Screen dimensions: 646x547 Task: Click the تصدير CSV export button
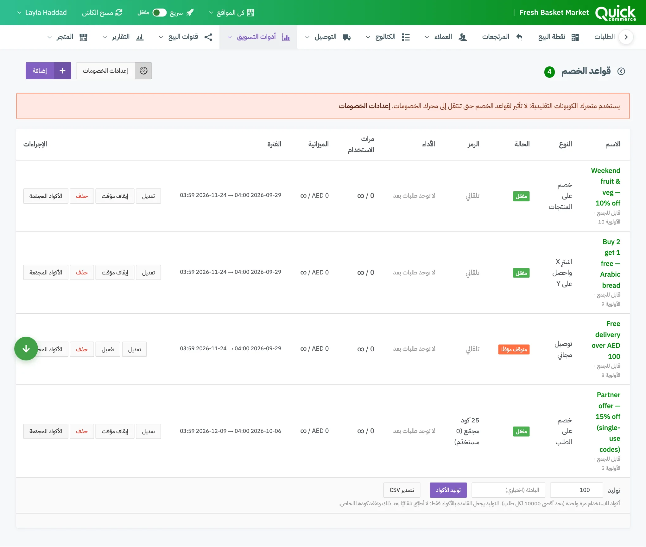click(x=402, y=490)
